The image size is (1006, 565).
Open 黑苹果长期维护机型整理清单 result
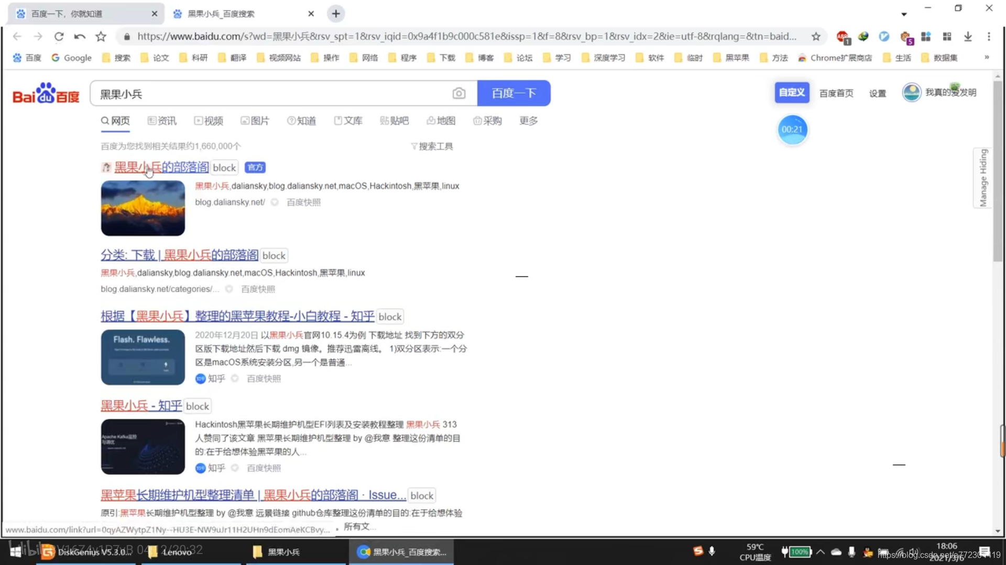[x=254, y=495]
